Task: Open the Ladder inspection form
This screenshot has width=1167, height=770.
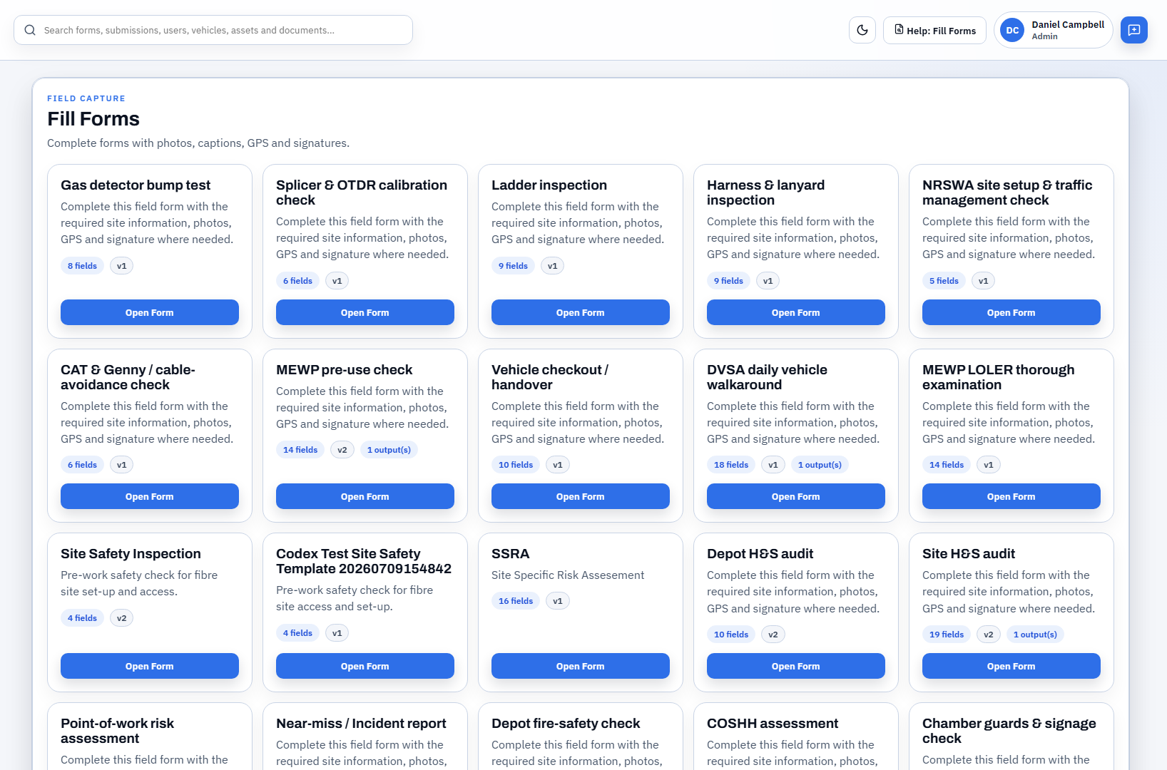Action: coord(581,312)
